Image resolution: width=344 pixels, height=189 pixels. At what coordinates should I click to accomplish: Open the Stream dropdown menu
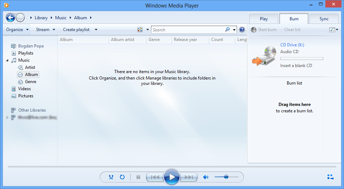pos(45,30)
